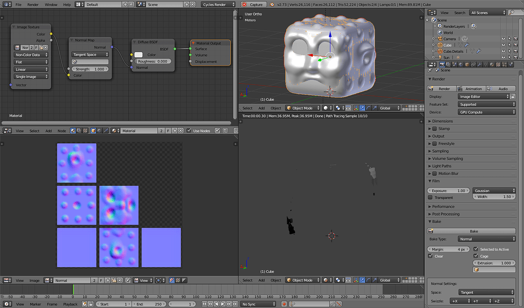Screen dimensions: 524x308
Task: Click the Capture button in top bar
Action: tap(253, 4)
